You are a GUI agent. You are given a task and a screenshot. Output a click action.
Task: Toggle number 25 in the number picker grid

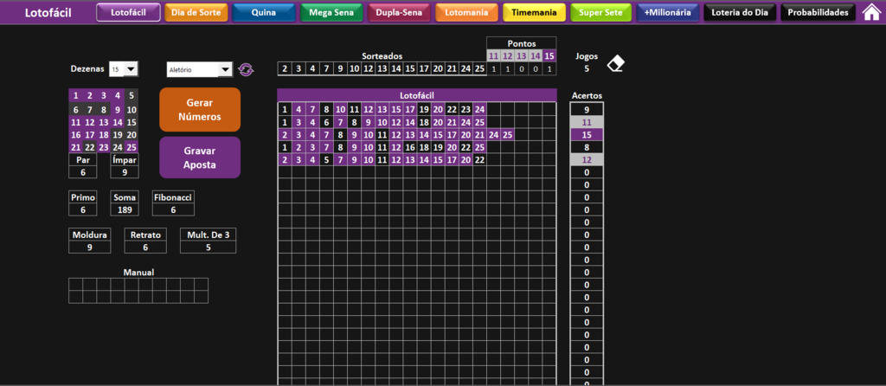pos(132,147)
